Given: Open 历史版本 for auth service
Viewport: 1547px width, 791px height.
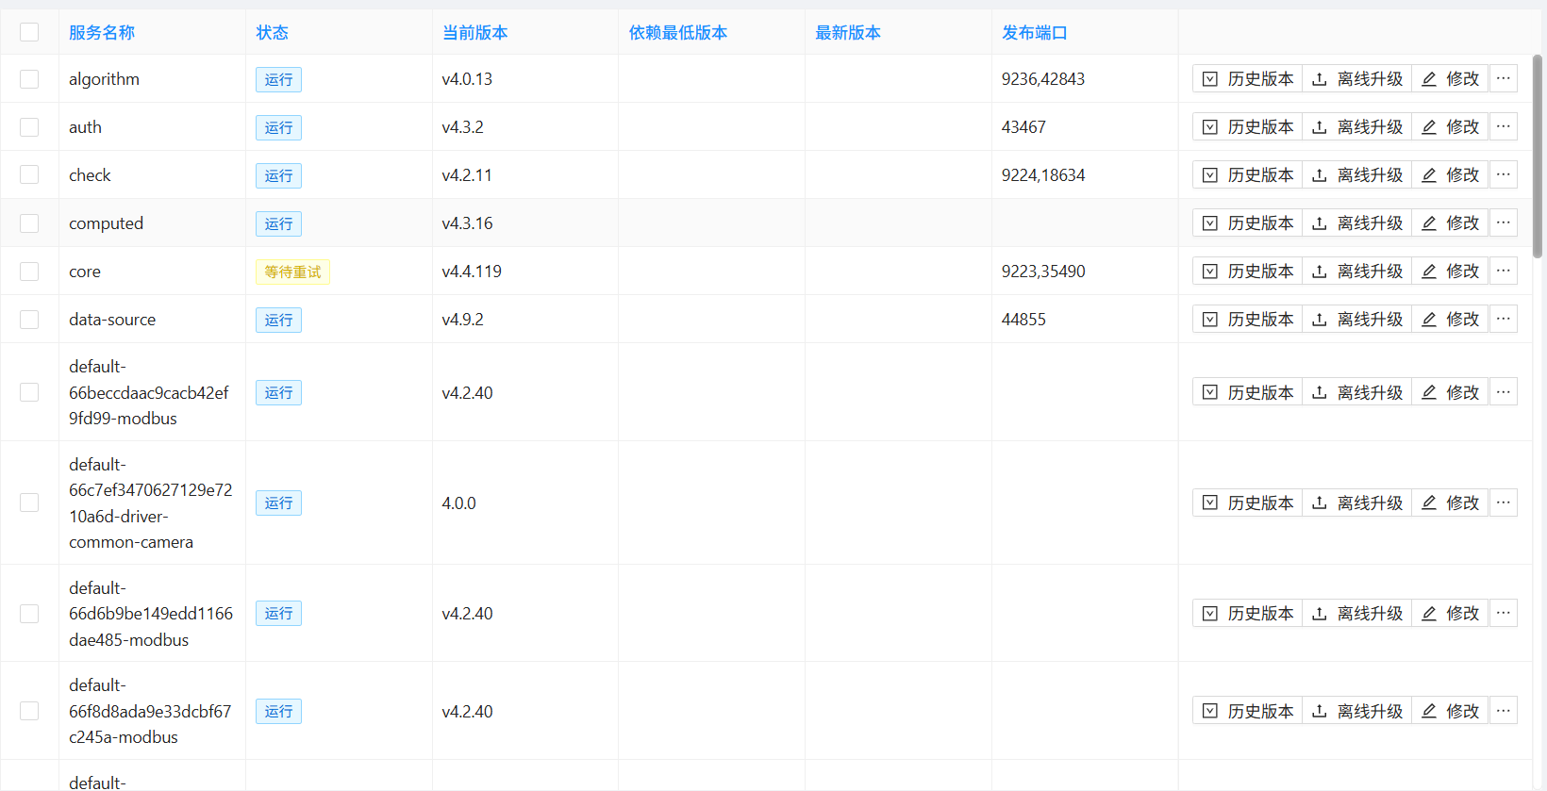Looking at the screenshot, I should (1247, 127).
